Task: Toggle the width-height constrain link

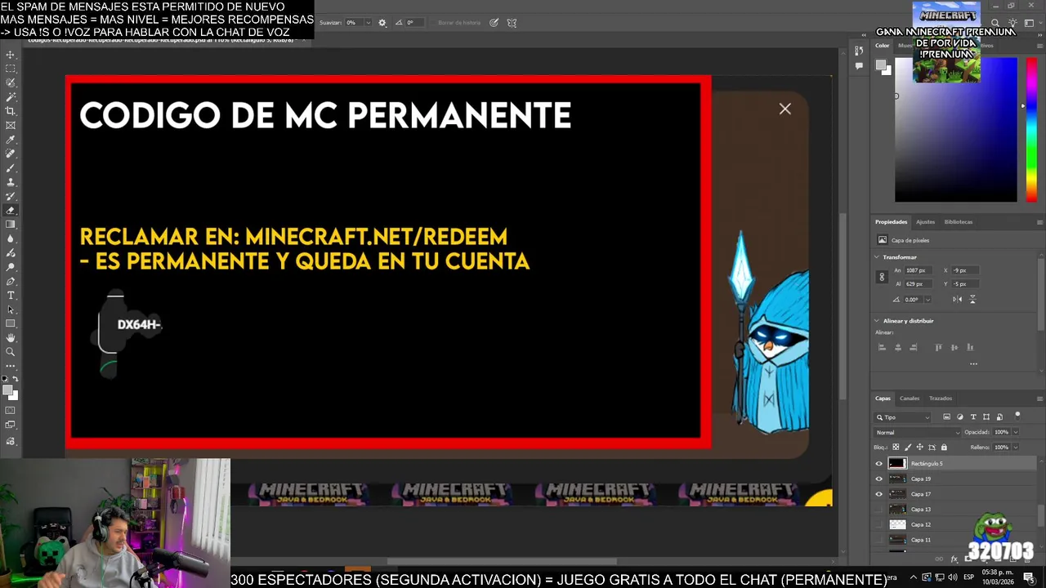Action: pos(882,277)
